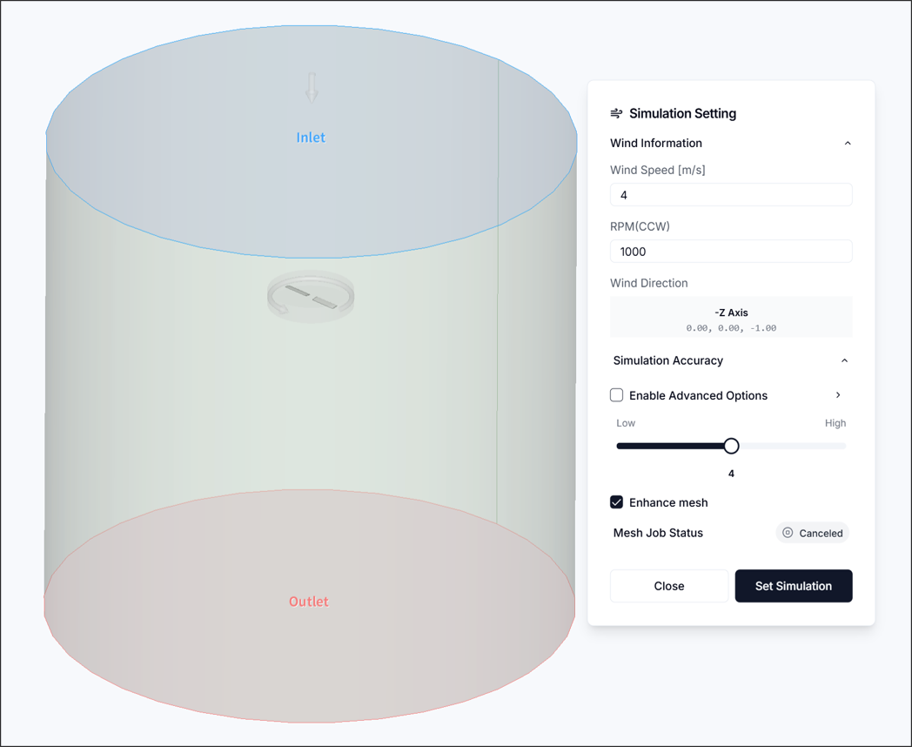Image resolution: width=912 pixels, height=747 pixels.
Task: Select the turbine model in the cylinder center
Action: pos(311,296)
